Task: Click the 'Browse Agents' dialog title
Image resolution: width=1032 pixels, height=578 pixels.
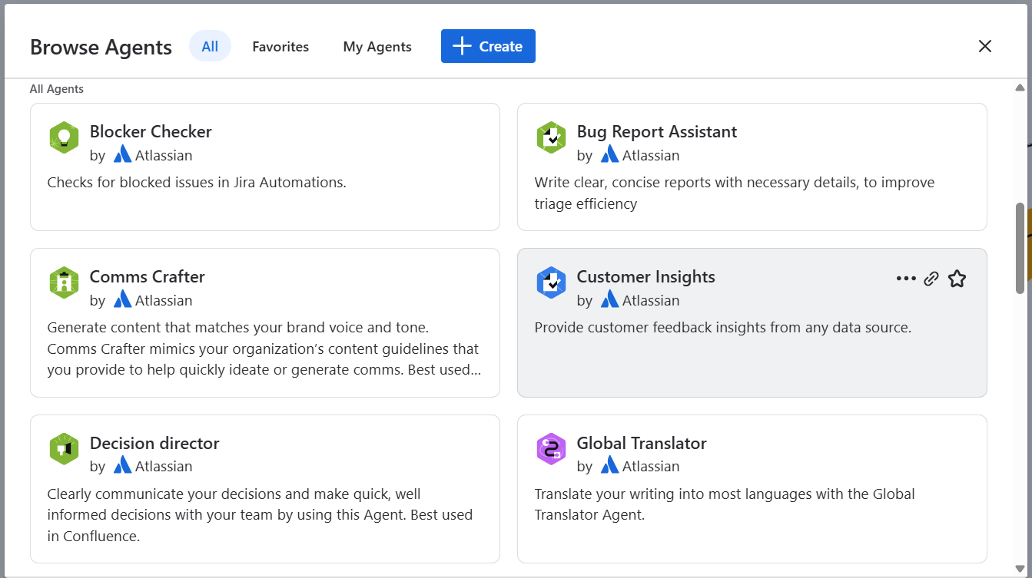Action: [101, 47]
